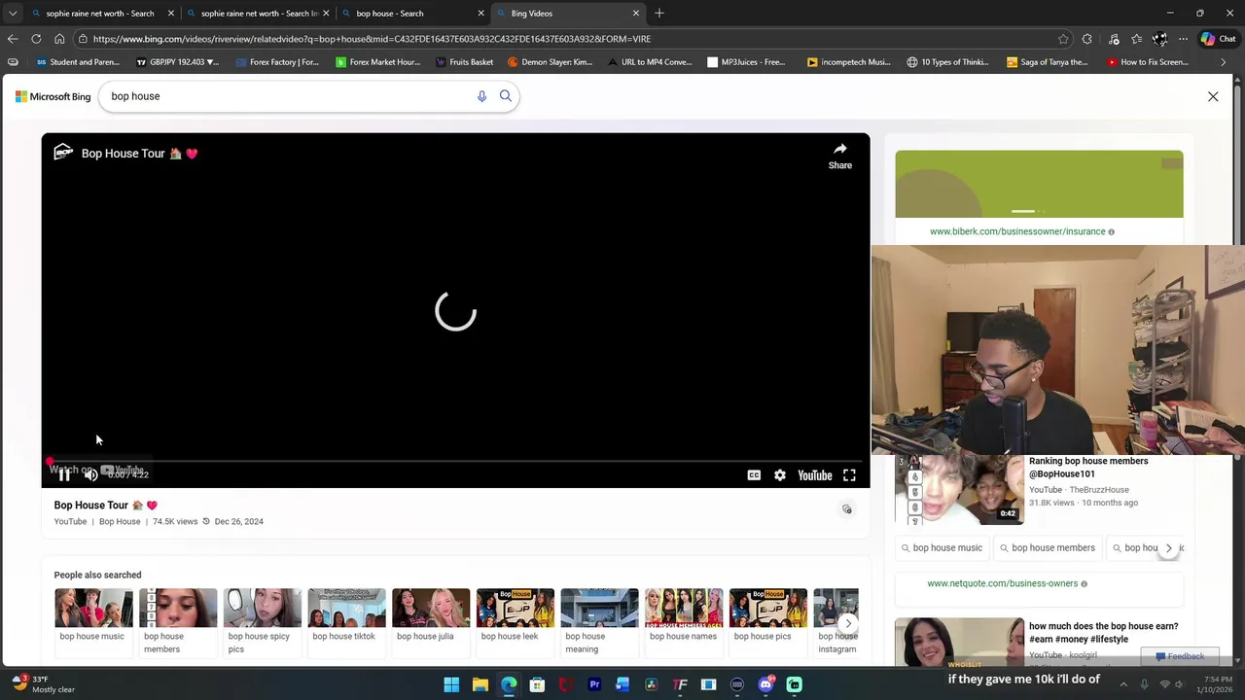Screen dimensions: 1245x700
Task: Open a new browser tab
Action: coord(659,13)
